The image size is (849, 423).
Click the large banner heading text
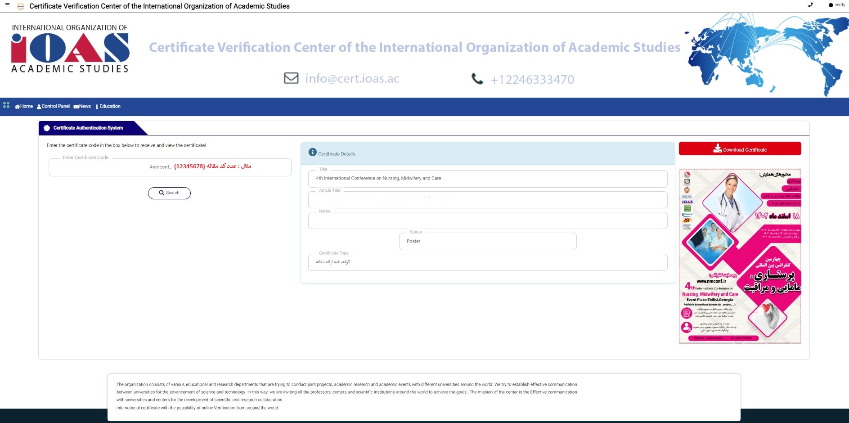[414, 47]
